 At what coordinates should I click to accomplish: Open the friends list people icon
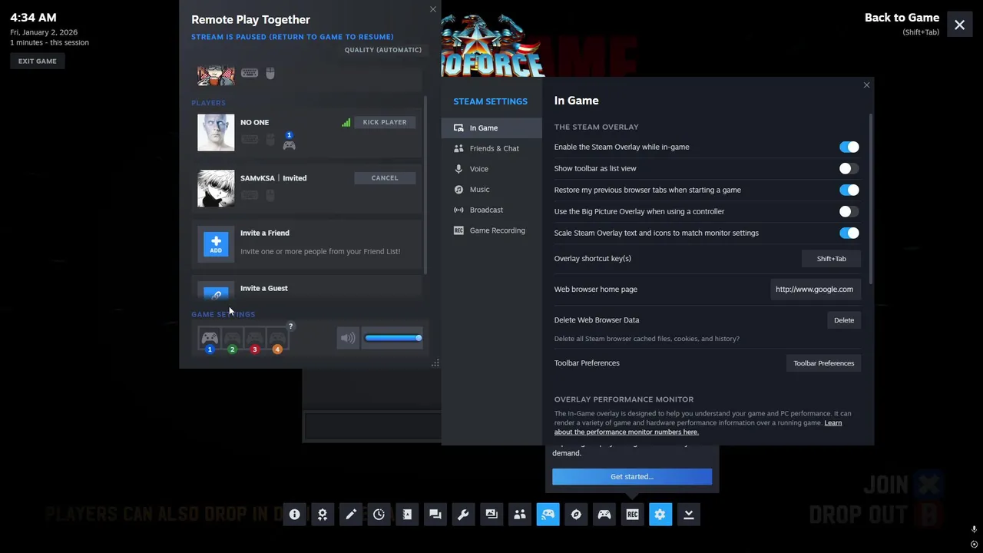click(520, 515)
